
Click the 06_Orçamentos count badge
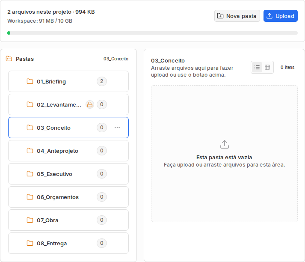[102, 197]
